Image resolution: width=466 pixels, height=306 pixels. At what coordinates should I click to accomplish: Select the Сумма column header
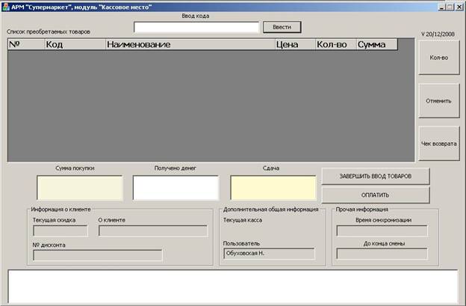(377, 44)
